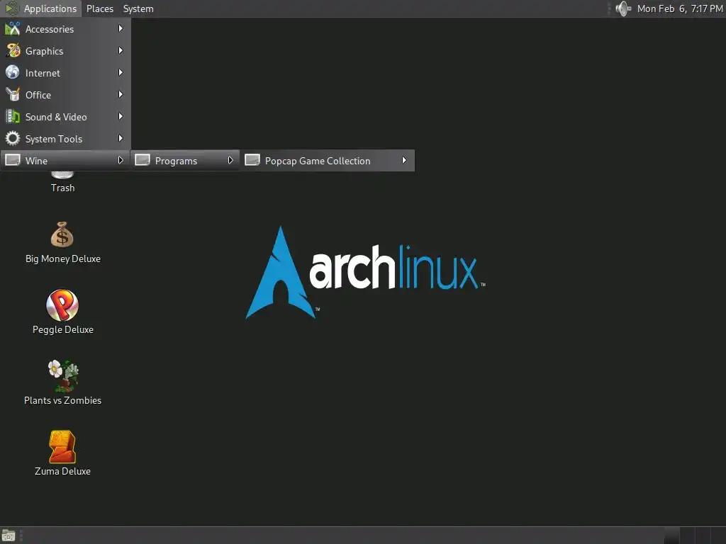Expand the Popcap Game Collection arrow
Viewport: 726px width, 544px height.
404,160
